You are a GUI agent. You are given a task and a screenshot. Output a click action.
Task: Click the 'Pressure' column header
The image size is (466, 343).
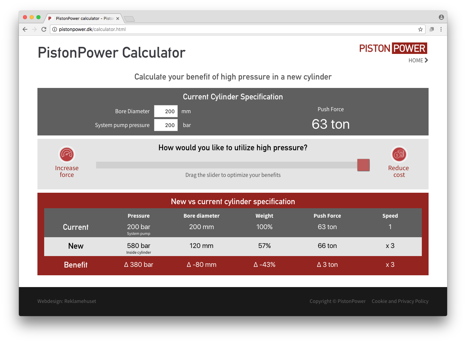139,216
